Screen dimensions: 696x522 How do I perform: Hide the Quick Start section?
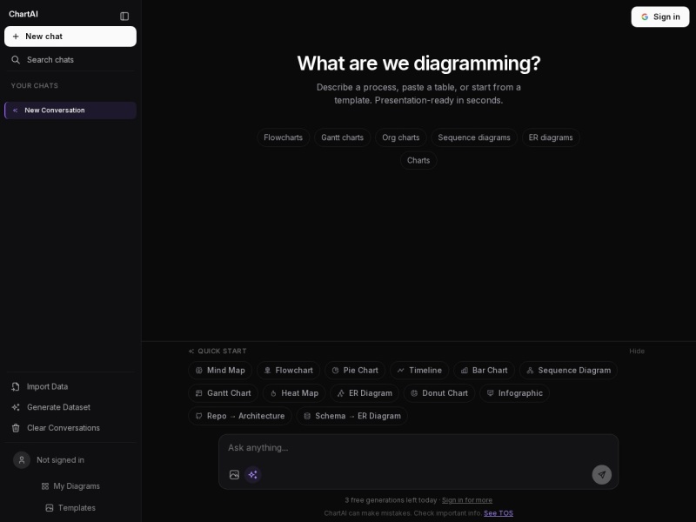[x=637, y=351]
